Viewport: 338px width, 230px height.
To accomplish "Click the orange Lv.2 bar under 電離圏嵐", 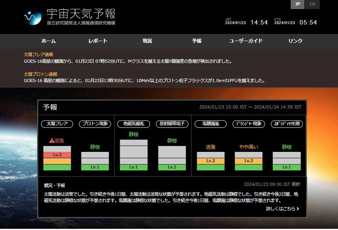I will 210,161.
